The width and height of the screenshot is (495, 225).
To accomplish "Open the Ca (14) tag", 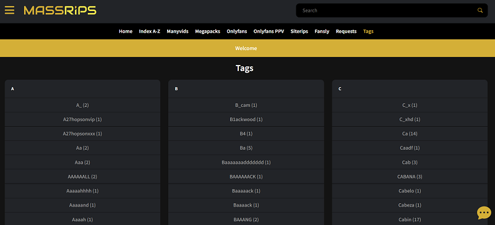I will pos(410,134).
